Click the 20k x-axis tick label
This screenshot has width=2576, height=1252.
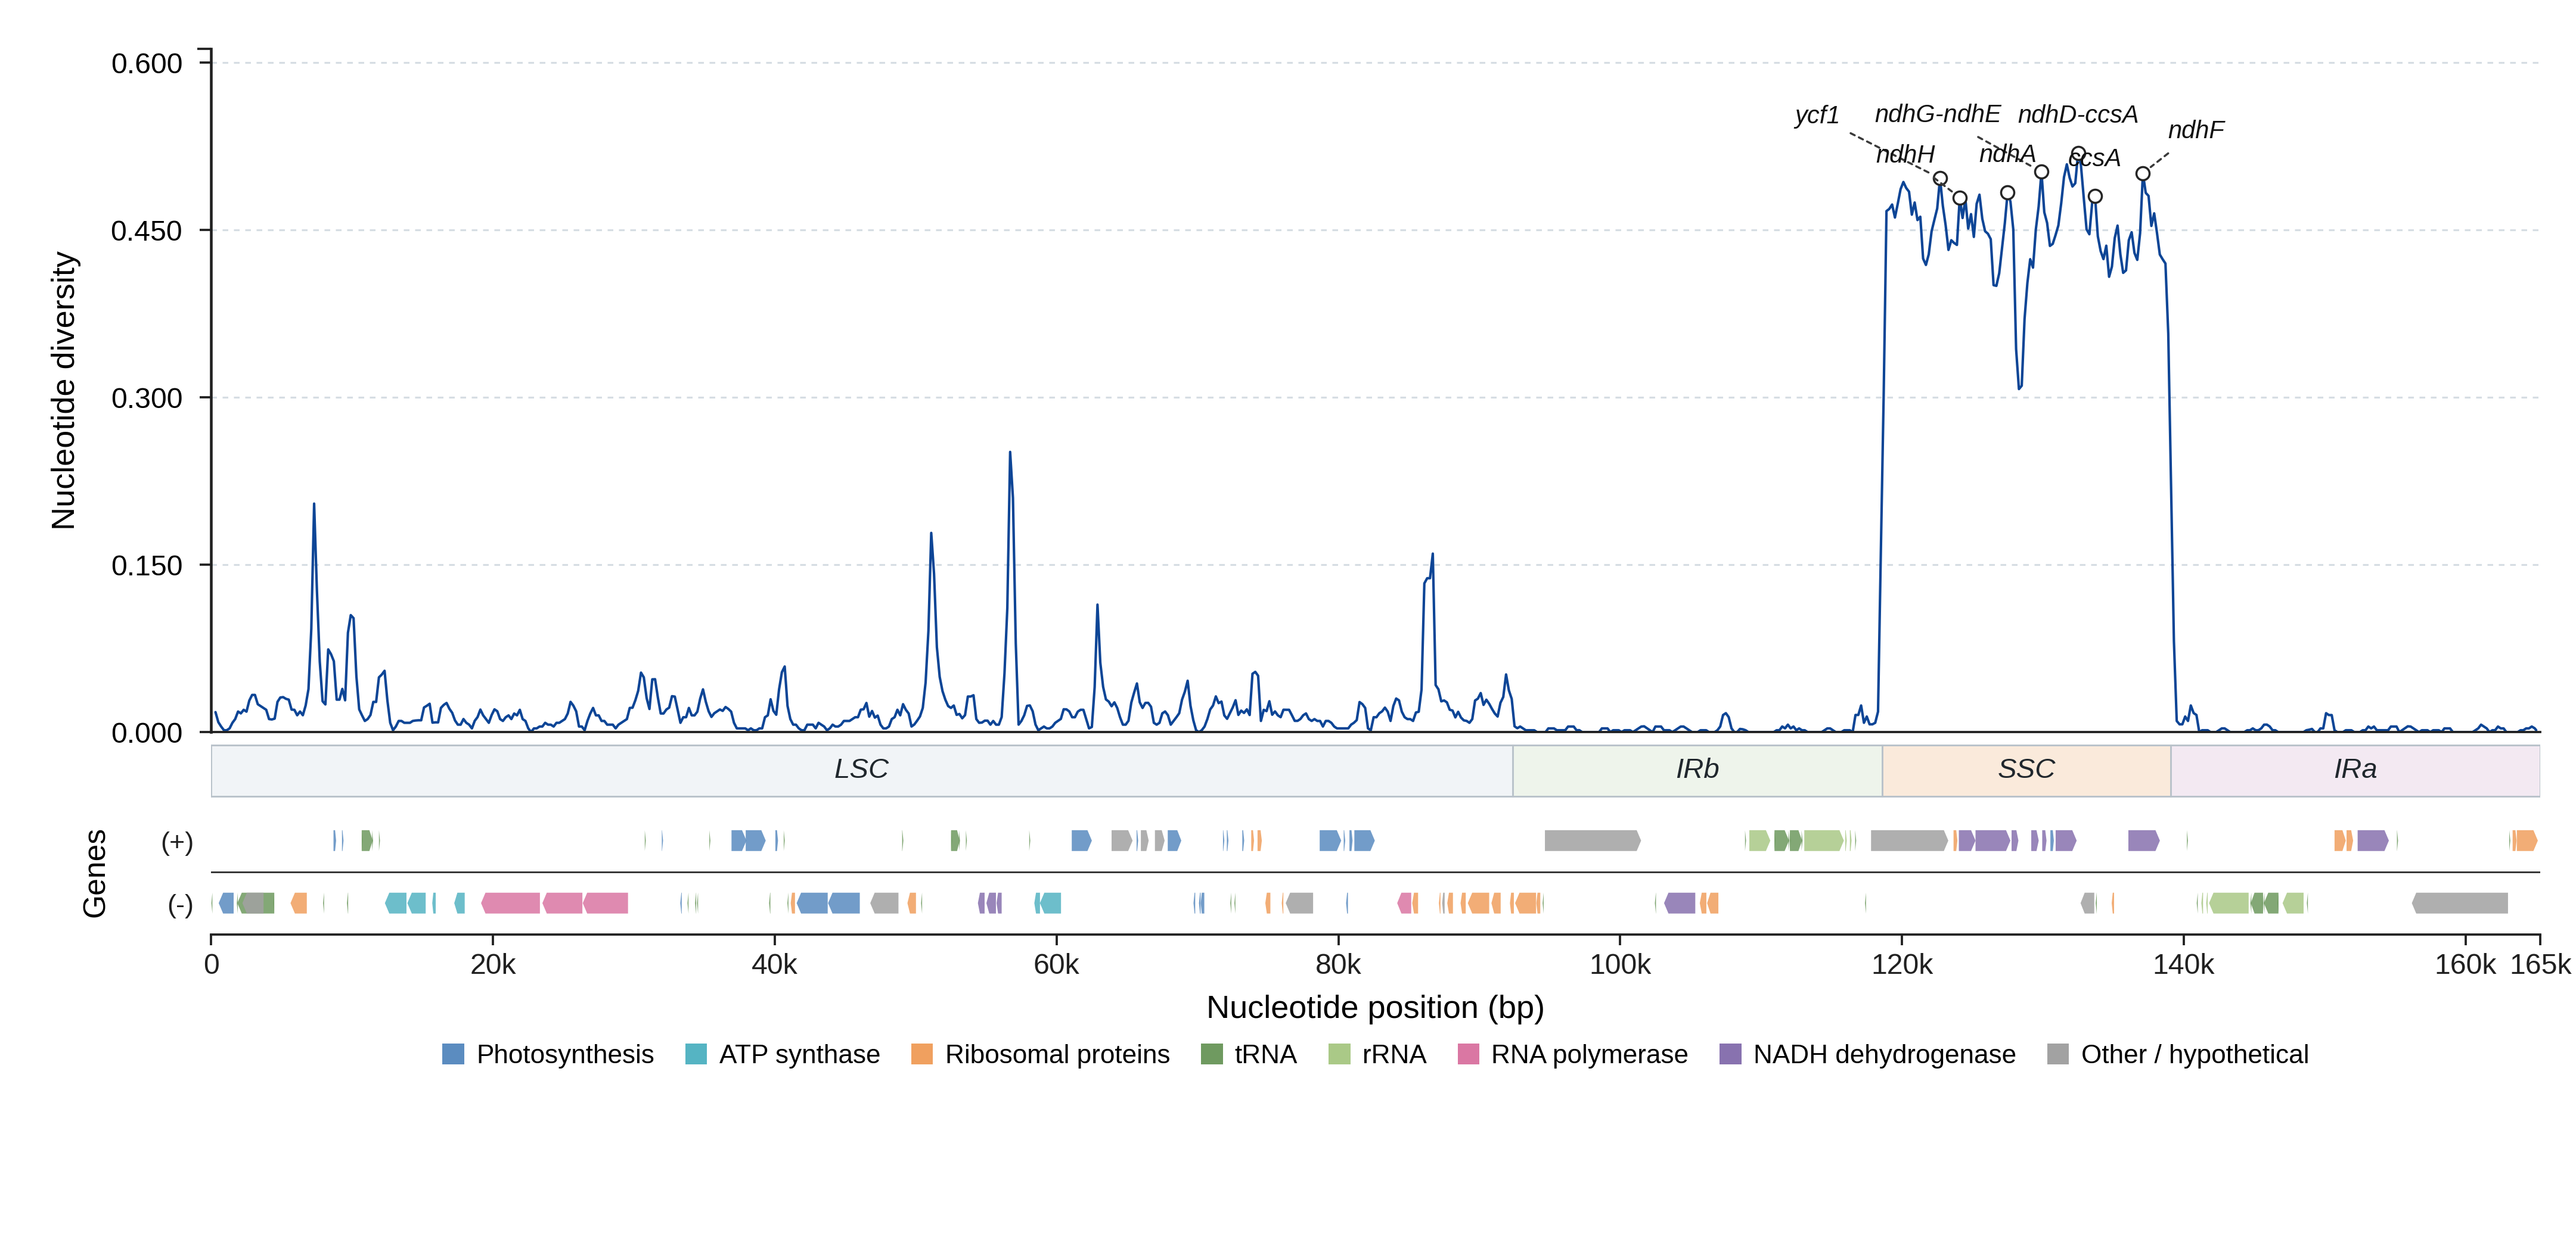[493, 964]
